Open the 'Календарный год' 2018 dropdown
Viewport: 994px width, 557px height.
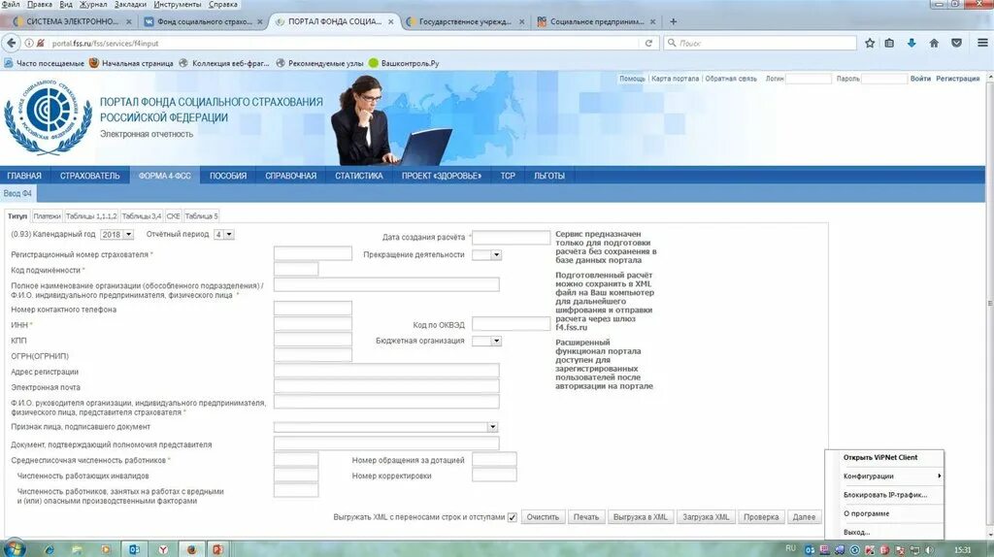click(116, 235)
